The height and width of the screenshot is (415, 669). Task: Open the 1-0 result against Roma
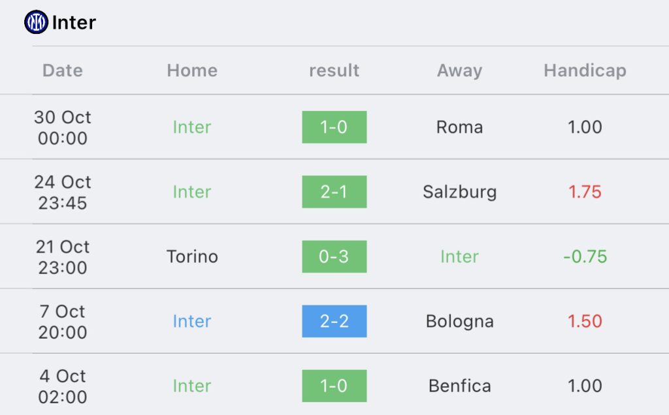[334, 127]
